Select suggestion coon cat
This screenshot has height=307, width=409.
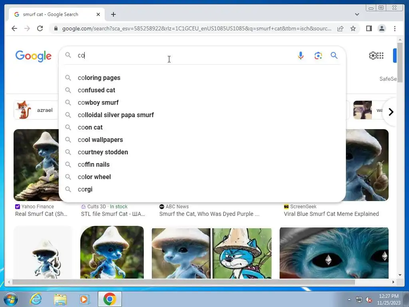(202, 128)
